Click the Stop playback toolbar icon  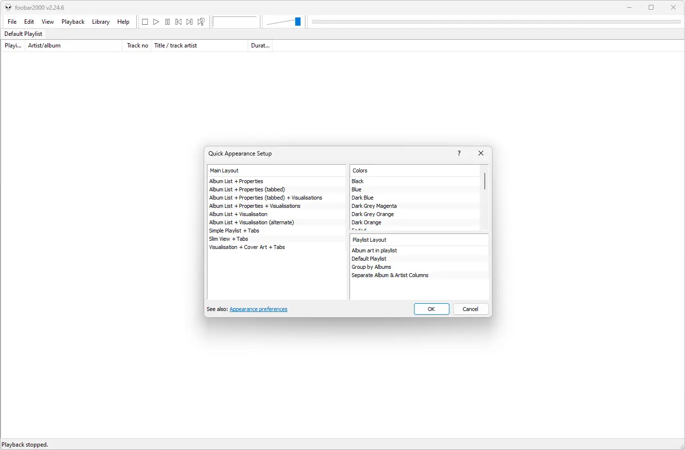coord(144,22)
